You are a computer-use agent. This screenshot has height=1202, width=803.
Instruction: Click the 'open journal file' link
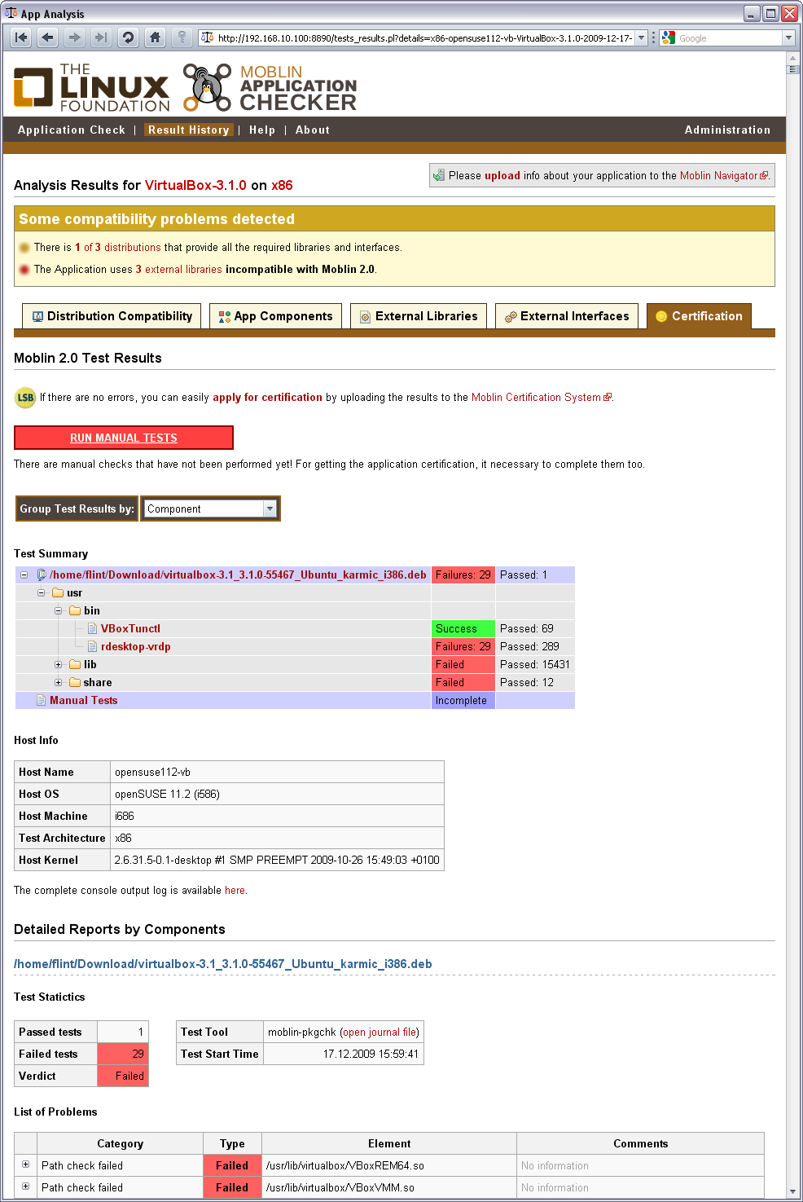pyautogui.click(x=380, y=1032)
